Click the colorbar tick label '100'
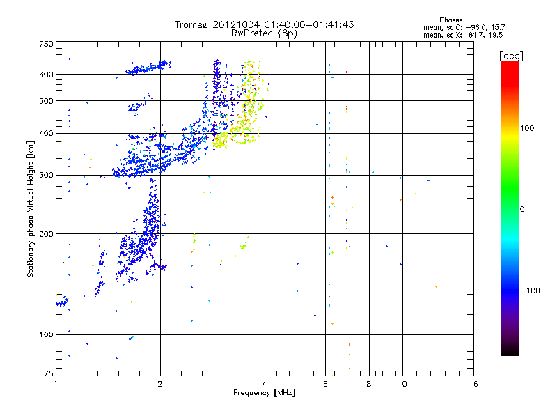 tap(527, 128)
